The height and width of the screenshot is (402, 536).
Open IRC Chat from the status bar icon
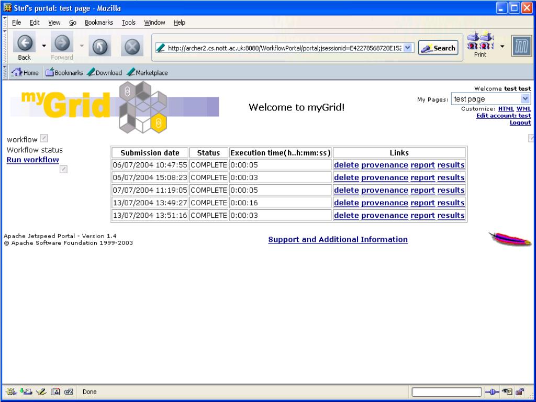[69, 392]
